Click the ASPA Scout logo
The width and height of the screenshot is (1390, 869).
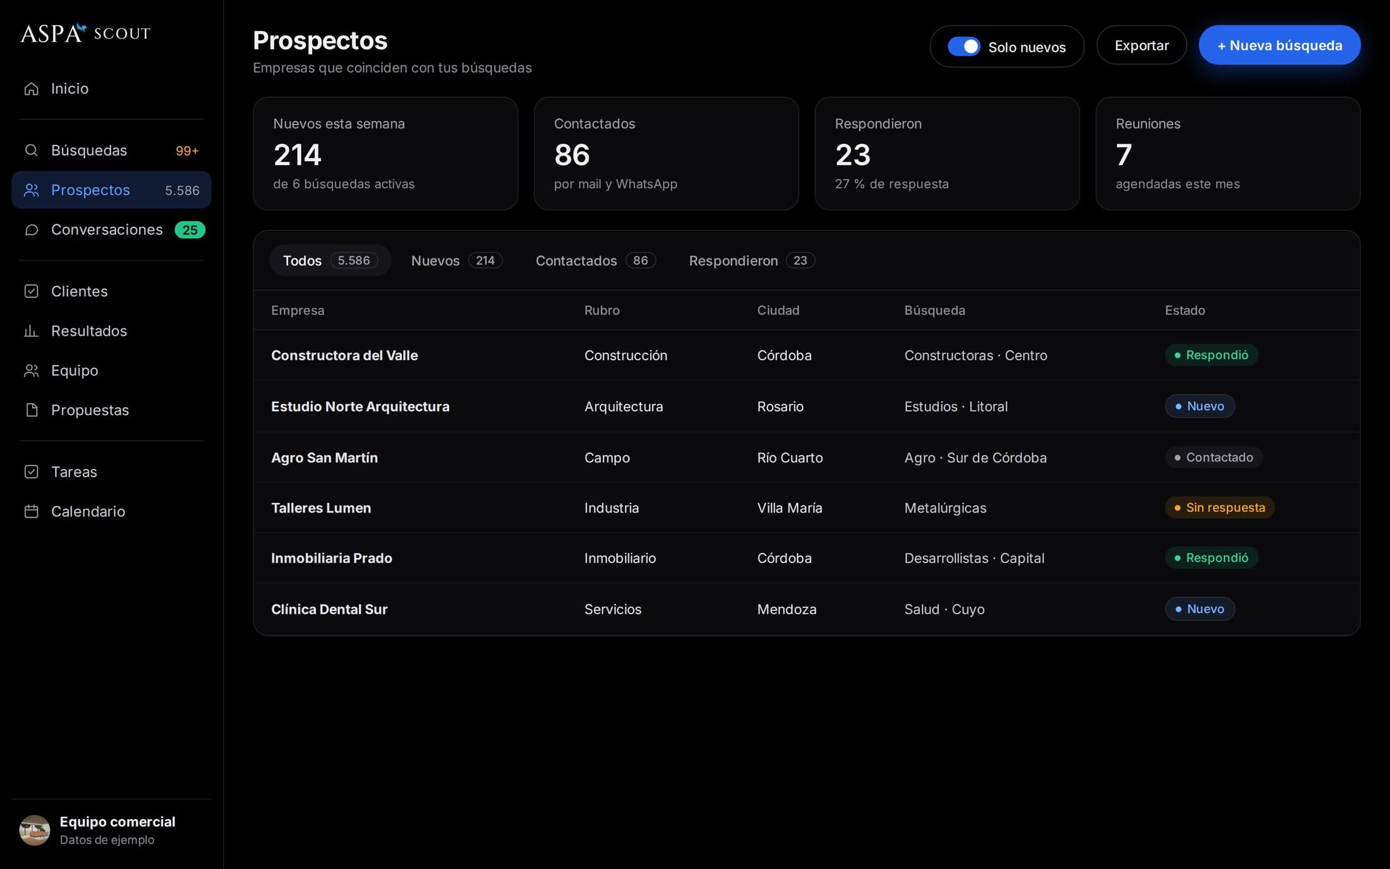coord(85,33)
